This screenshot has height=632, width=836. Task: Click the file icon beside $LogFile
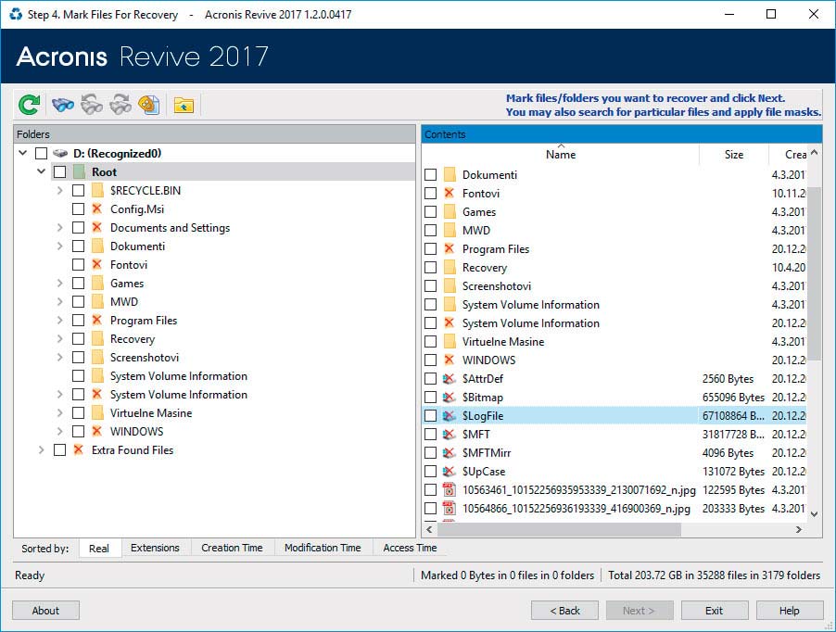(x=449, y=416)
